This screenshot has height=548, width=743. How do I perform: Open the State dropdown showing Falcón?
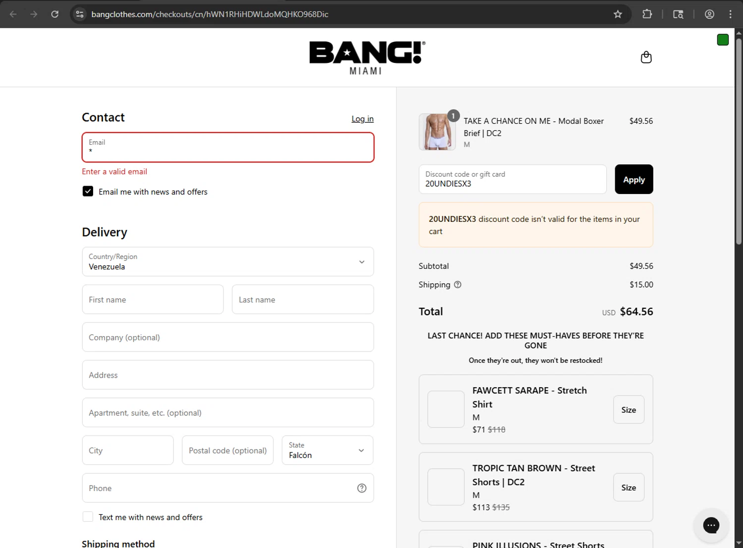(x=327, y=450)
